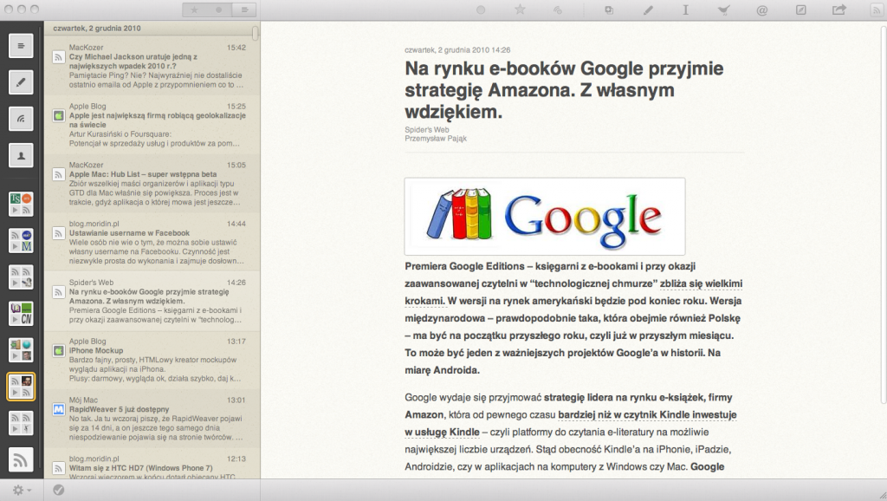
Task: Click the Google books logo image
Action: pyautogui.click(x=544, y=216)
